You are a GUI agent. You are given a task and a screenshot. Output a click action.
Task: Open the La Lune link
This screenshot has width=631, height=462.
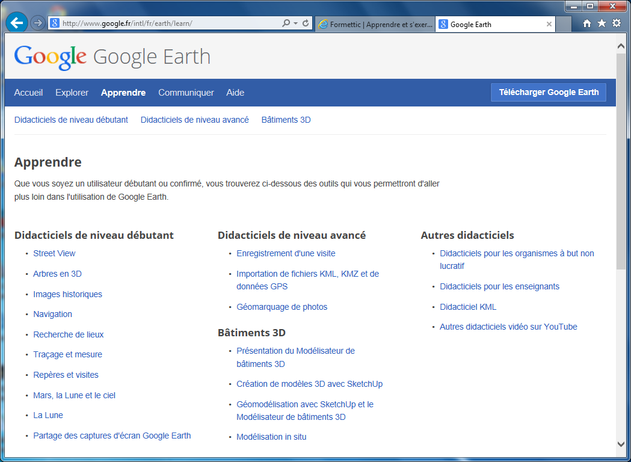48,415
